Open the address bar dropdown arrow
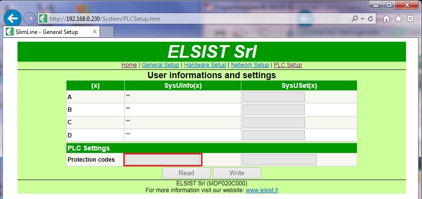Image resolution: width=422 pixels, height=199 pixels. click(362, 19)
